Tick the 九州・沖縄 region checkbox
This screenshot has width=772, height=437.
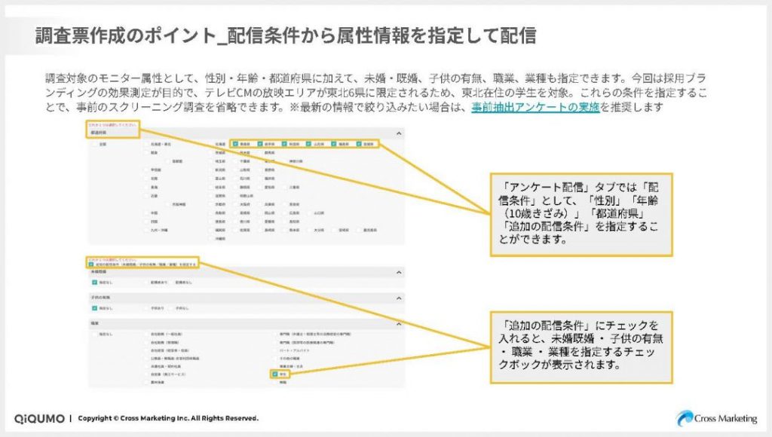point(146,230)
